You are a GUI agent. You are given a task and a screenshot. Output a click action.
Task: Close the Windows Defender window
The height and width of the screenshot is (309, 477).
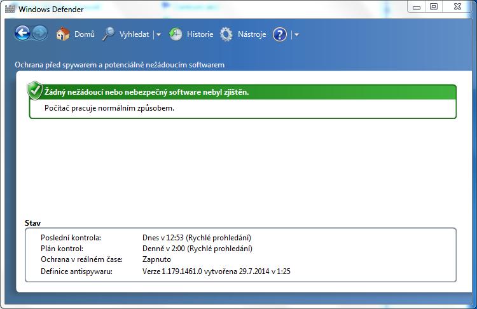pyautogui.click(x=457, y=6)
